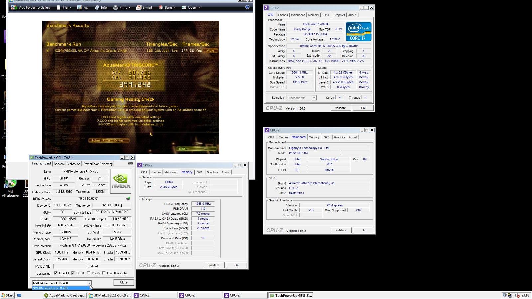Open the About tab in the Mainboard CPU-Z window

[x=353, y=137]
